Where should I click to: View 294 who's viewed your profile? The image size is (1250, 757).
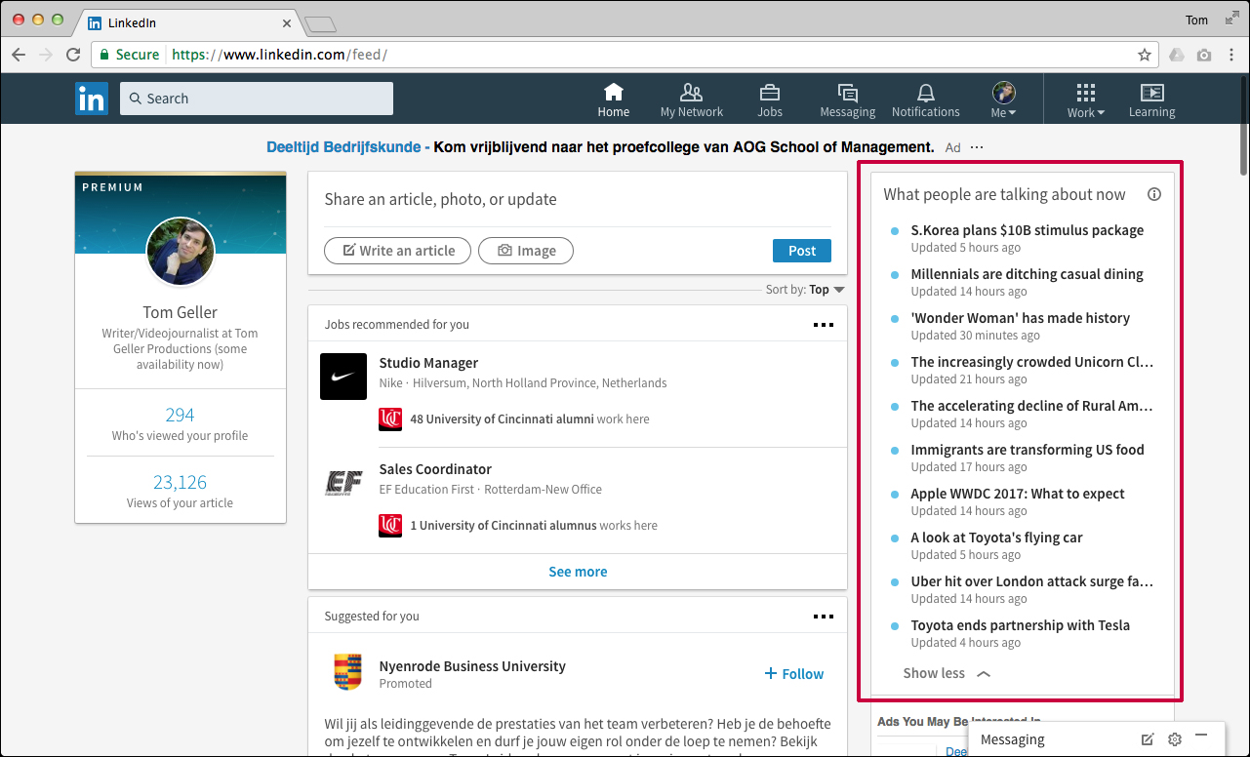click(180, 415)
